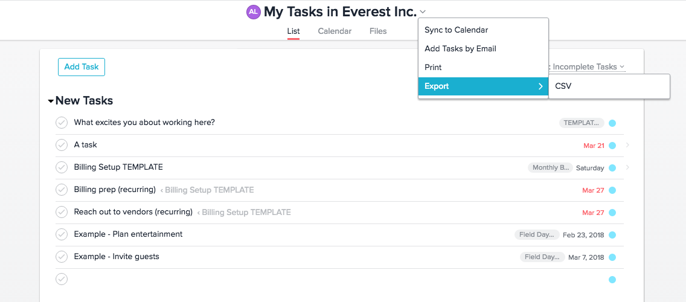
Task: Click parent task arrow beside Billing prep
Action: [x=162, y=190]
